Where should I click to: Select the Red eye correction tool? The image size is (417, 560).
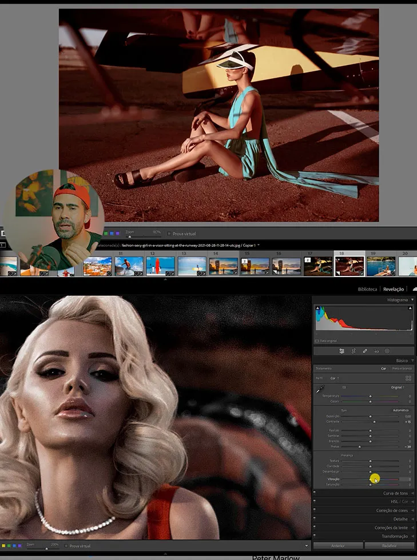376,351
